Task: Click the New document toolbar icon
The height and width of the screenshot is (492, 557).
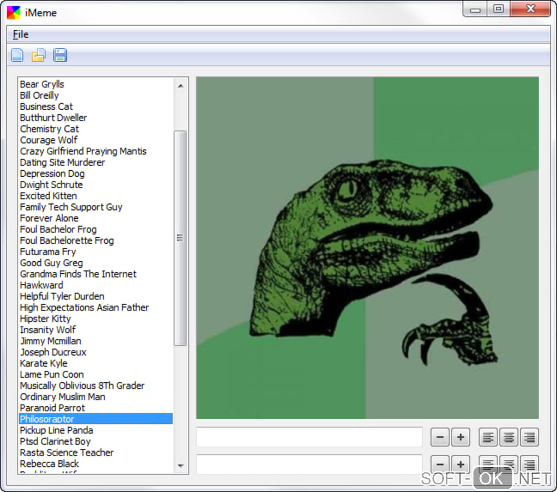Action: point(17,55)
